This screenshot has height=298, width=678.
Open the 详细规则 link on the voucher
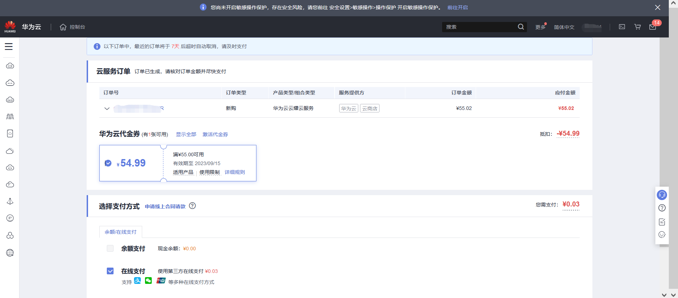pyautogui.click(x=234, y=172)
